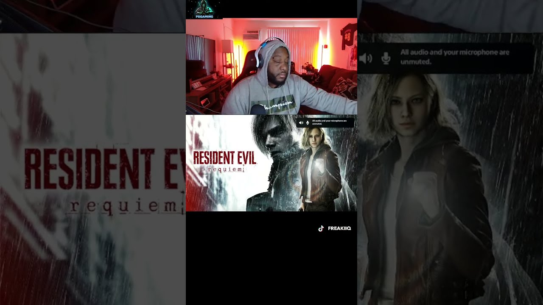The width and height of the screenshot is (543, 305).
Task: Click the large blurred "requiem" text on left
Action: (123, 206)
